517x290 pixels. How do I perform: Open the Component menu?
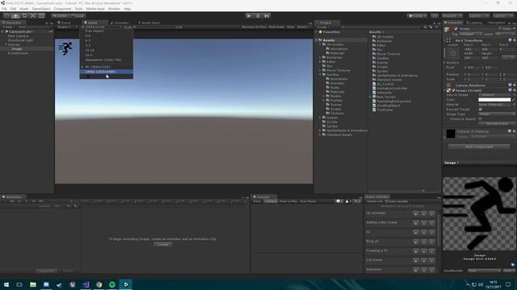[62, 9]
